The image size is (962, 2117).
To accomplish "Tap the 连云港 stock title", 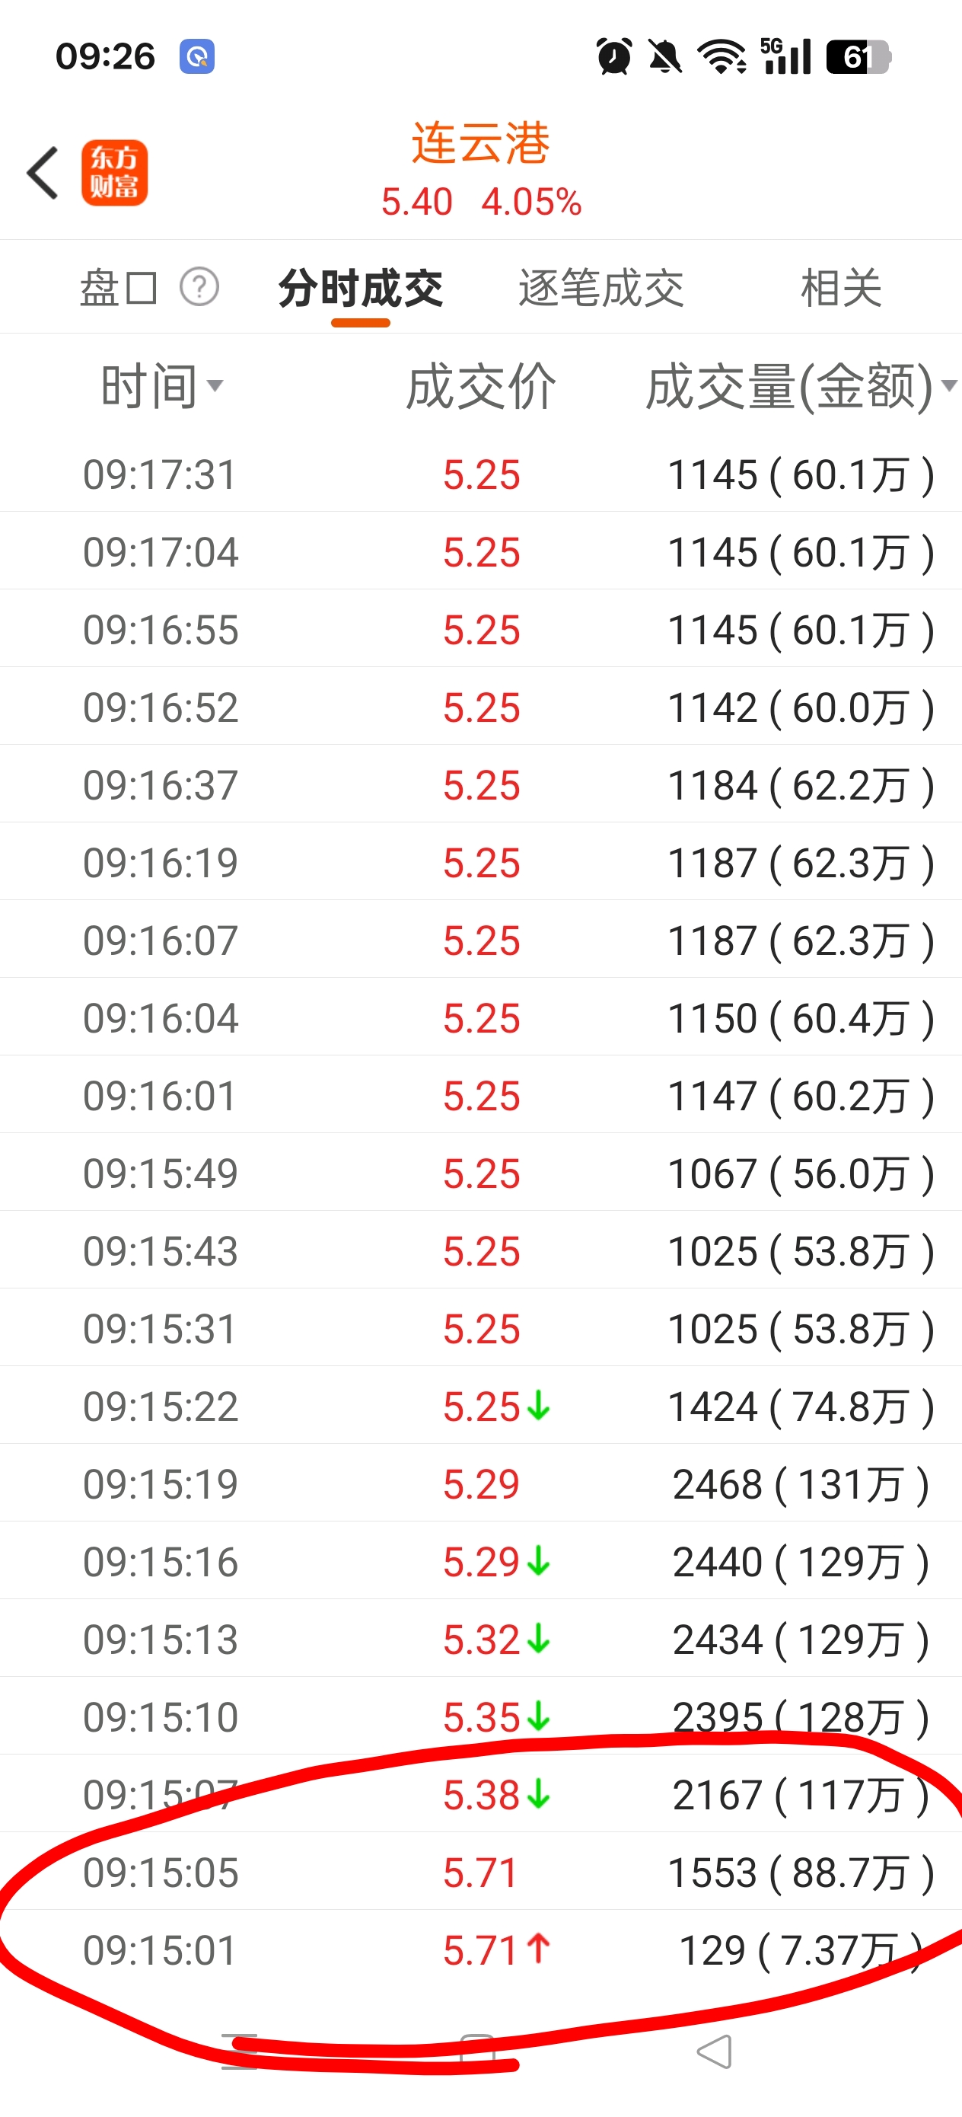I will point(480,144).
